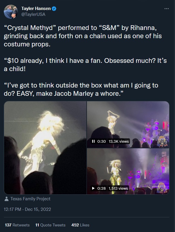Play the bottom-right 0:28 video
The image size is (175, 232).
coord(93,188)
